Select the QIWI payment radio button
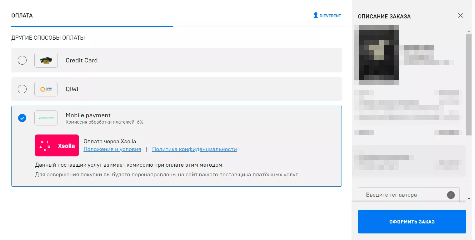475x240 pixels. (x=22, y=89)
